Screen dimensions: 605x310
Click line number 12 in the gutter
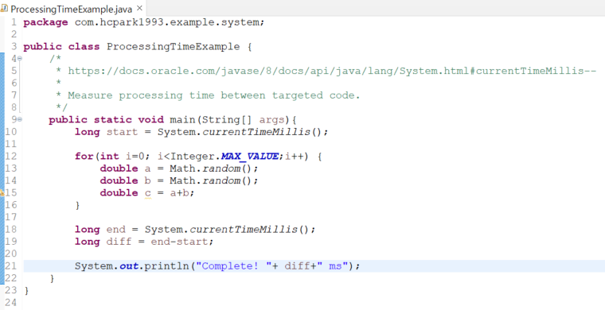[x=11, y=157]
